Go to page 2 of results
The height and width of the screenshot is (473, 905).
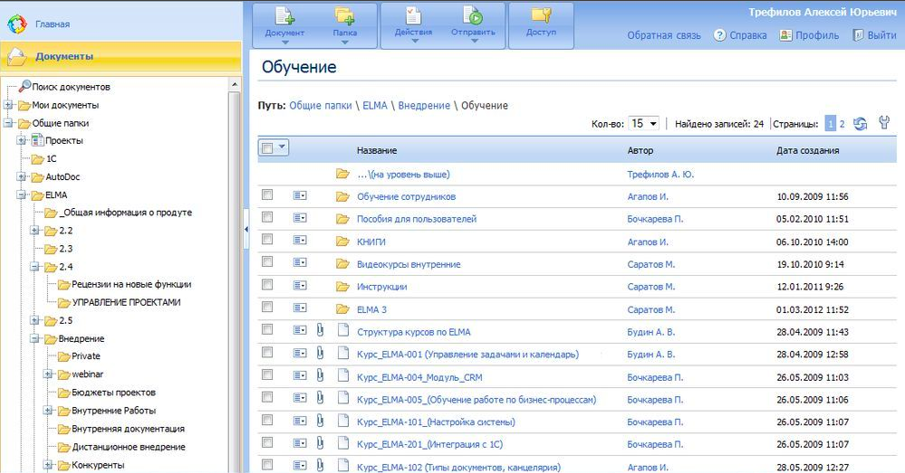pyautogui.click(x=842, y=124)
